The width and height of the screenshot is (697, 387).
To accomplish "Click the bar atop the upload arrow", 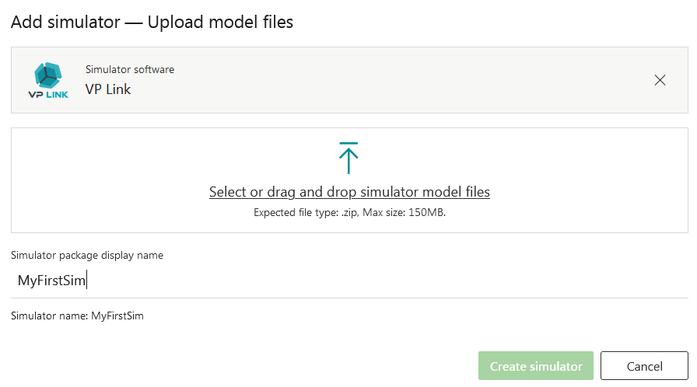I will [348, 143].
